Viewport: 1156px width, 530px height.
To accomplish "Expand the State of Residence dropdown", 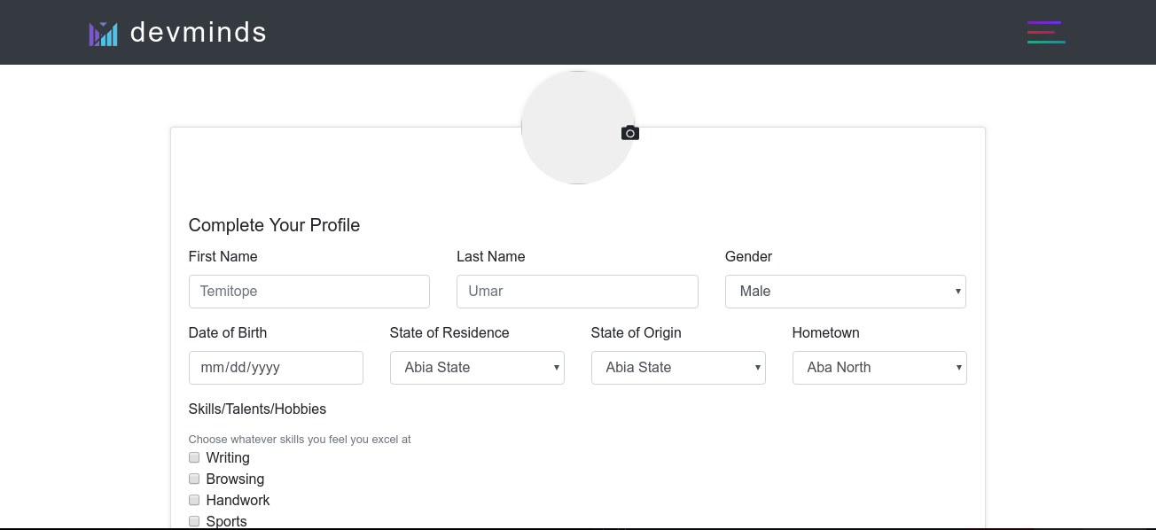I will (477, 368).
